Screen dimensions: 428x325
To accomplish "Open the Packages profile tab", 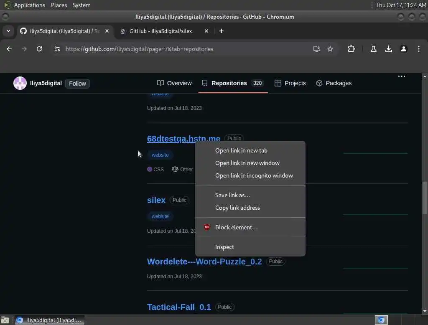I will 334,83.
